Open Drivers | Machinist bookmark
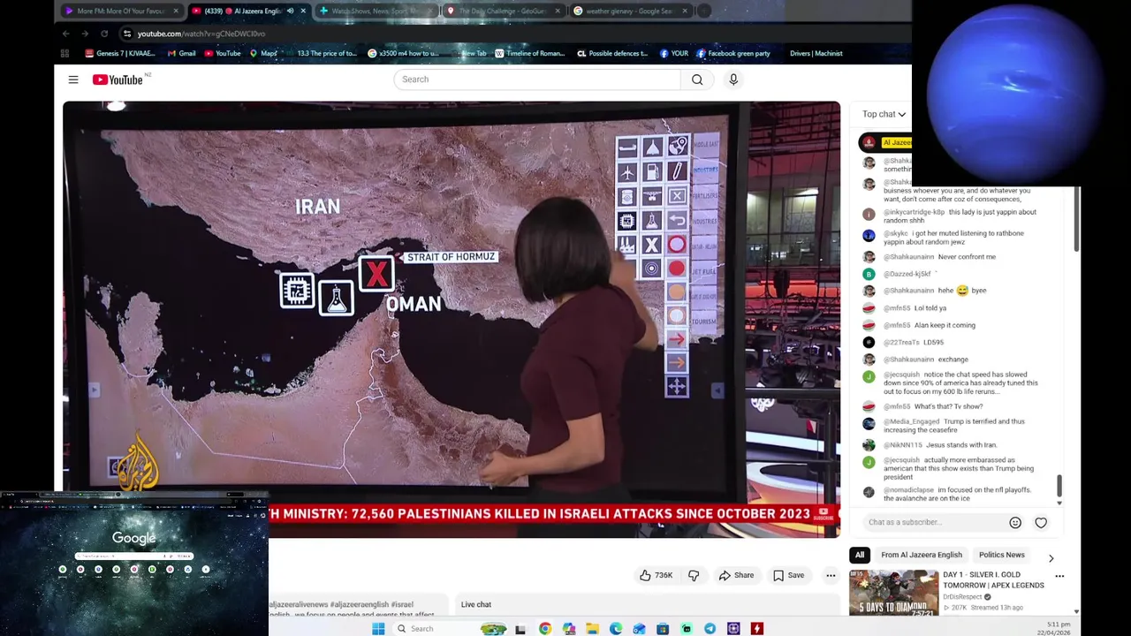 click(x=816, y=53)
